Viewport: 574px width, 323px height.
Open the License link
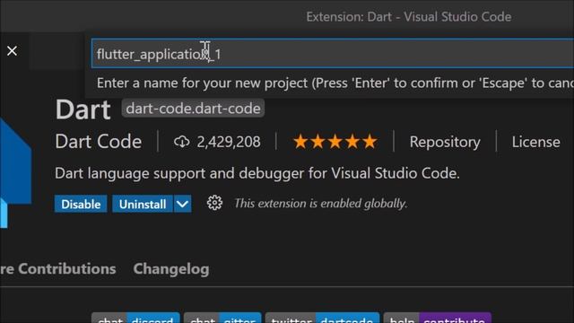click(535, 142)
